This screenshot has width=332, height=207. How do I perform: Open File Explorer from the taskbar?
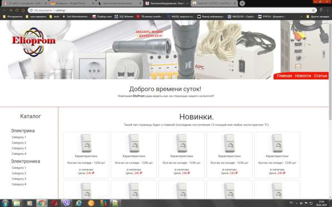click(17, 203)
